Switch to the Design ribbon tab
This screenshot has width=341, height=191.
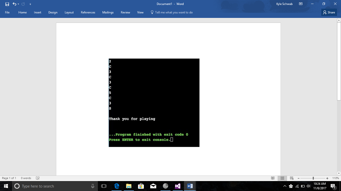click(x=53, y=12)
